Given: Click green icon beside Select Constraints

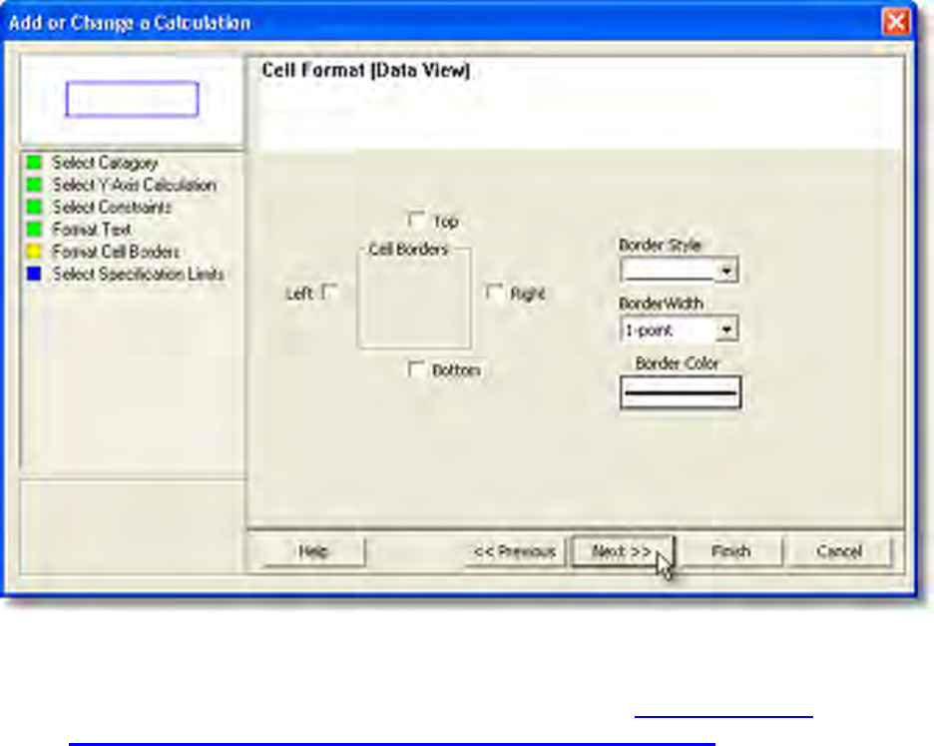Looking at the screenshot, I should [x=35, y=207].
